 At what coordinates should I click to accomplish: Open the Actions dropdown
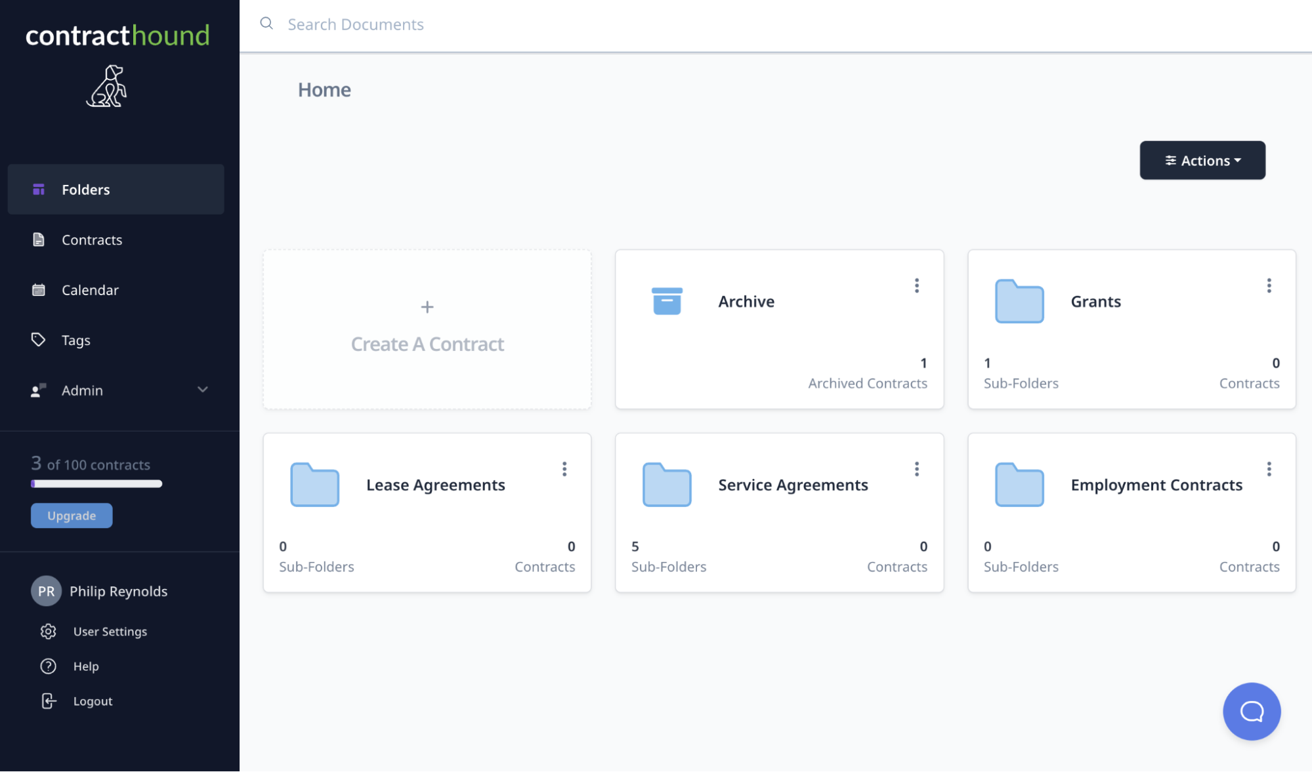[x=1202, y=160]
